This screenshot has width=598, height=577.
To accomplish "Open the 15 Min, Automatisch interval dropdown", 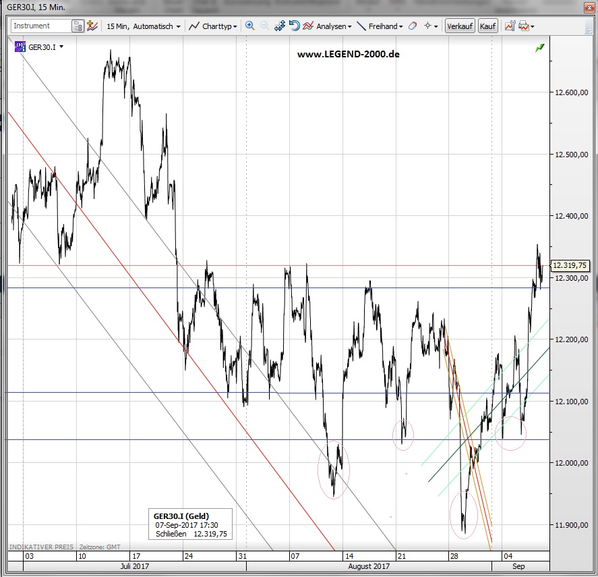I will (x=144, y=26).
